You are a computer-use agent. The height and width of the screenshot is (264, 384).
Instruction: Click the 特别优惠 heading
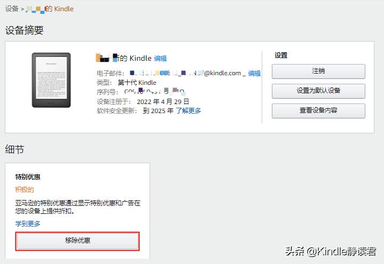point(28,177)
